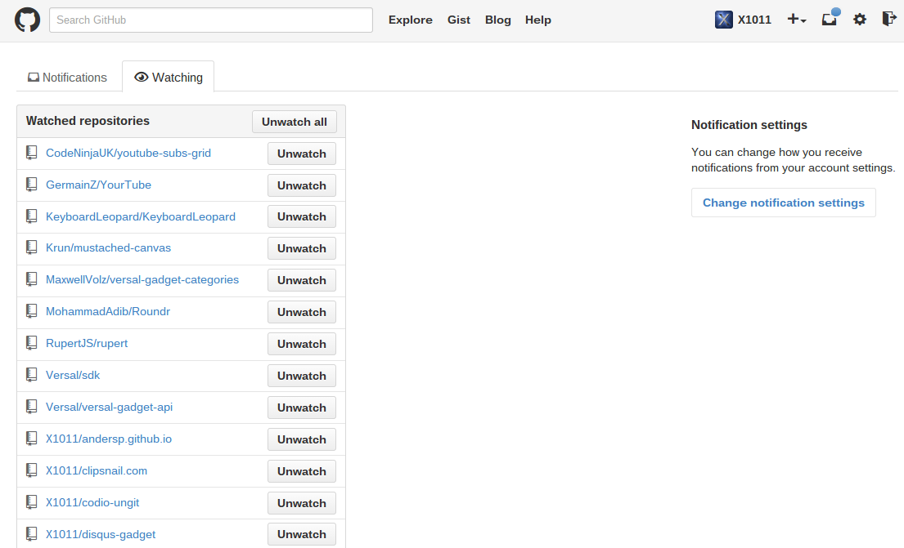This screenshot has height=548, width=904.
Task: Click the repo icon beside GermainZ/YourTube
Action: [32, 185]
